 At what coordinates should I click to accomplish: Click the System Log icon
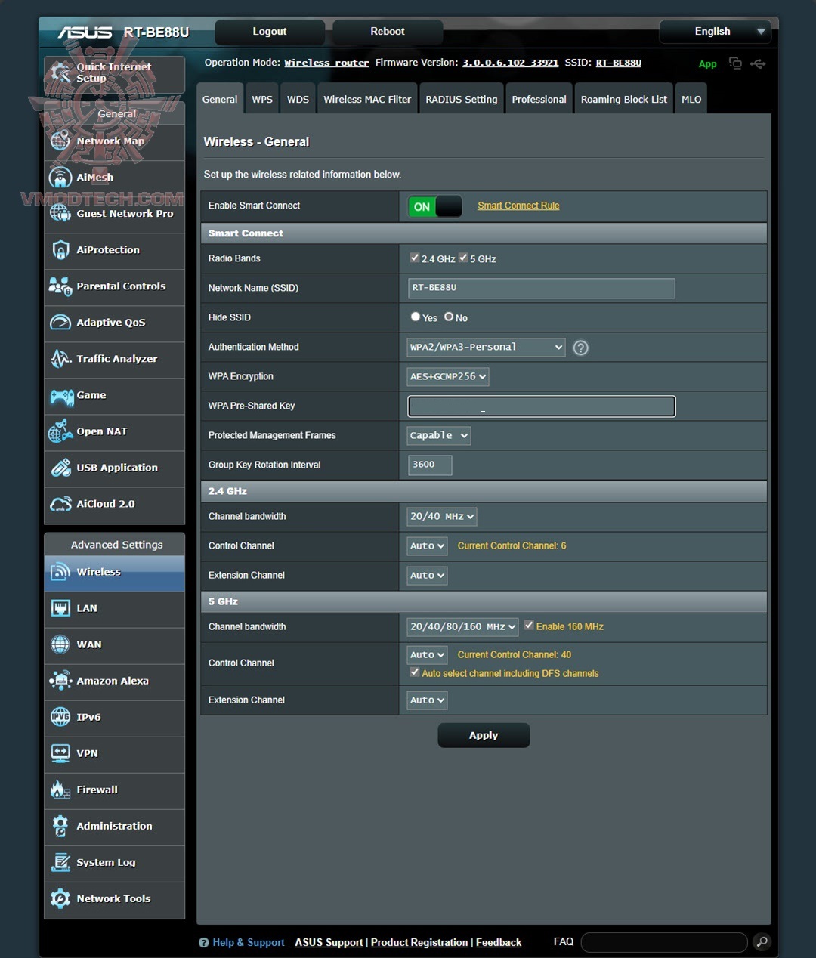click(60, 862)
